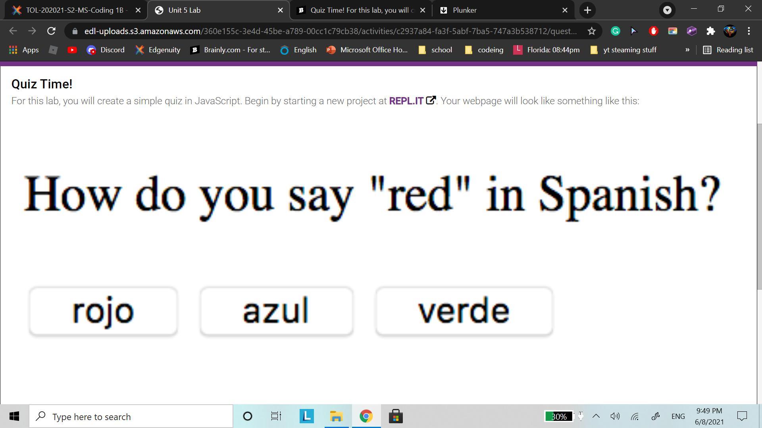This screenshot has height=428, width=762.
Task: Open File Explorer from the taskbar
Action: [336, 417]
